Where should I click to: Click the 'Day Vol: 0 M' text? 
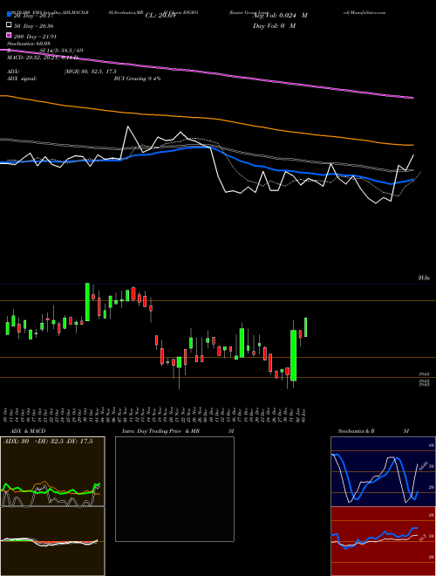(274, 25)
